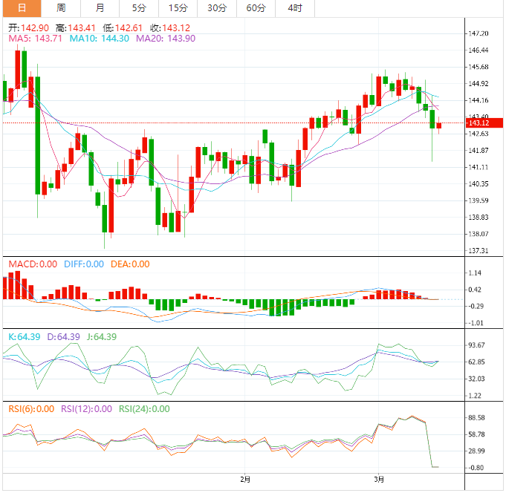Click the red 143.12 current price tag

click(484, 123)
